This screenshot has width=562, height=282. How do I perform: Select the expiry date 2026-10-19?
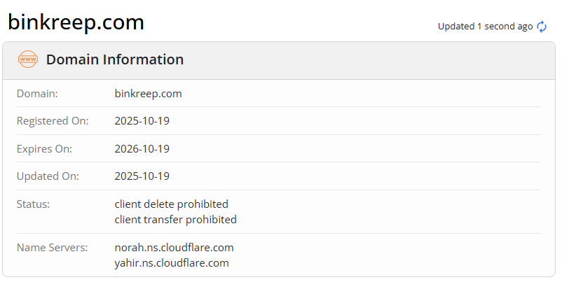point(142,148)
